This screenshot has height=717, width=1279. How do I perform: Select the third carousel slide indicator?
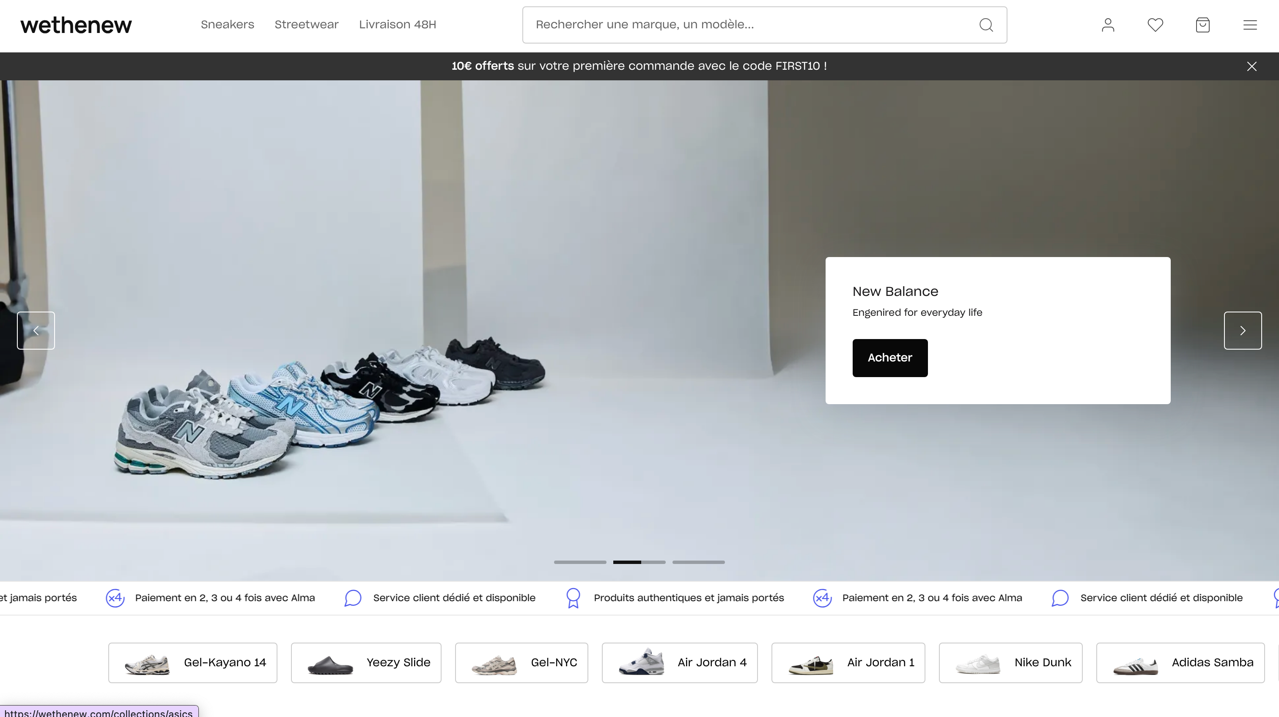coord(699,562)
